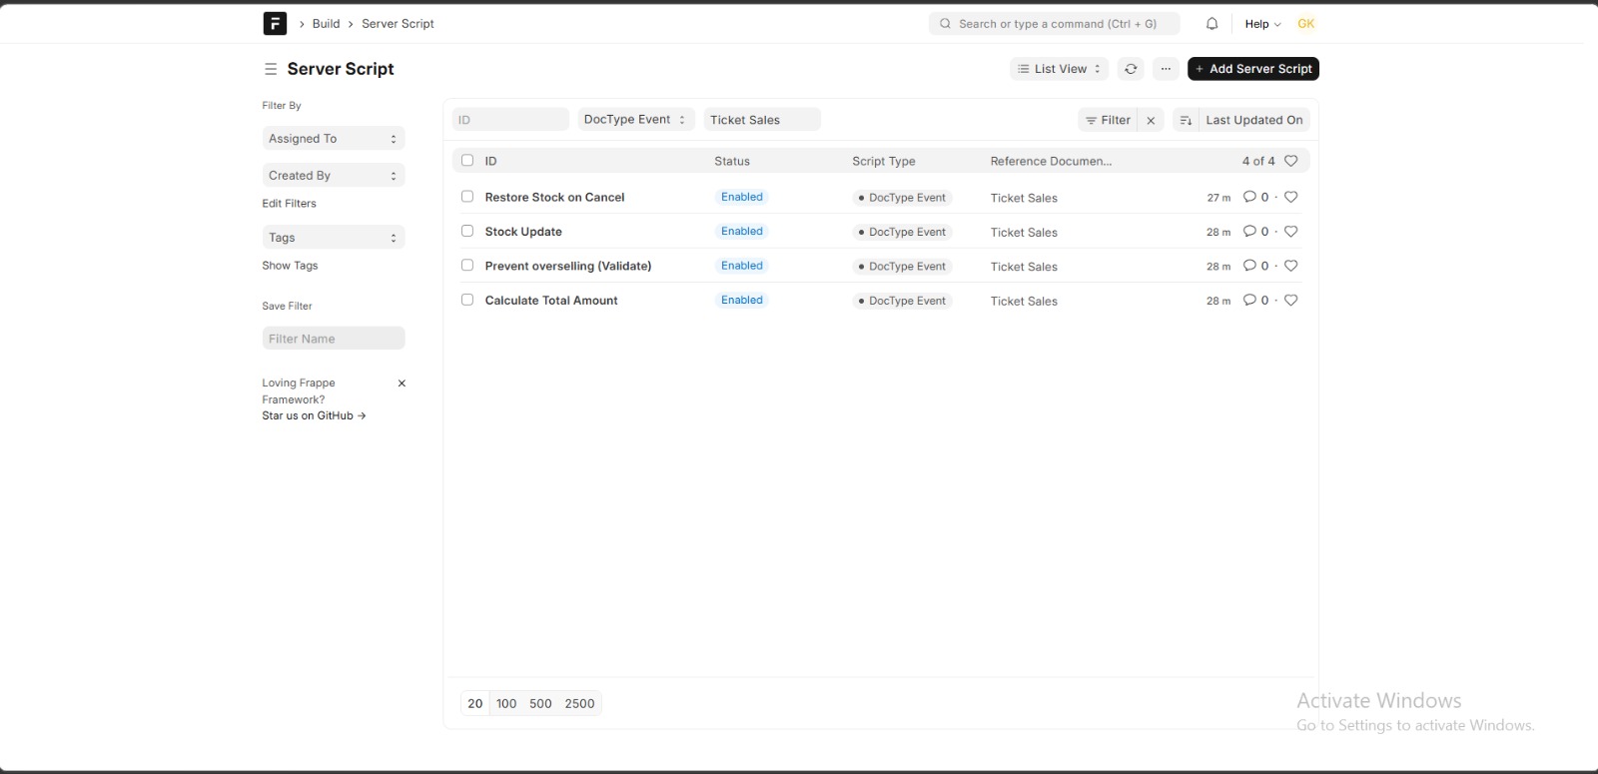The width and height of the screenshot is (1598, 774).
Task: Refresh the Server Script list
Action: (1131, 69)
